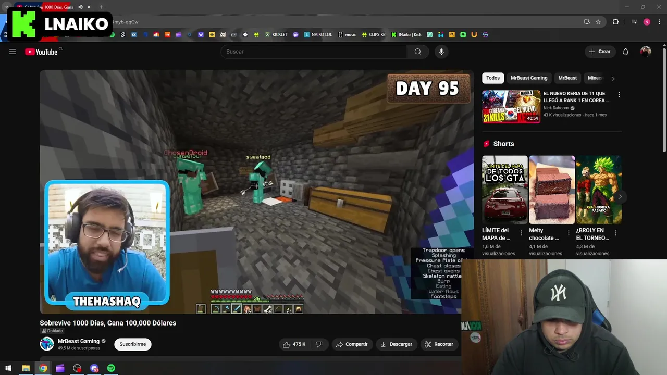Image resolution: width=667 pixels, height=375 pixels.
Task: Open music bookmark
Action: (347, 35)
